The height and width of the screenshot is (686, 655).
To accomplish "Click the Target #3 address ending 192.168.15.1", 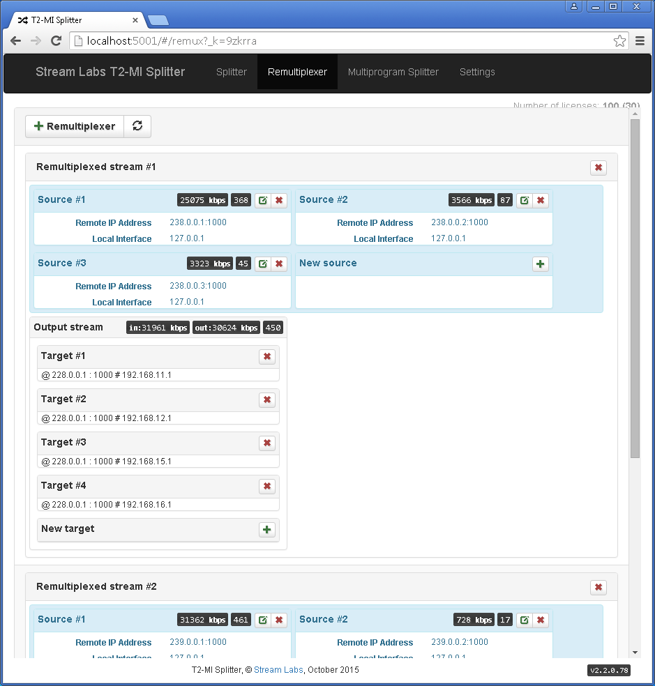I will click(x=107, y=462).
